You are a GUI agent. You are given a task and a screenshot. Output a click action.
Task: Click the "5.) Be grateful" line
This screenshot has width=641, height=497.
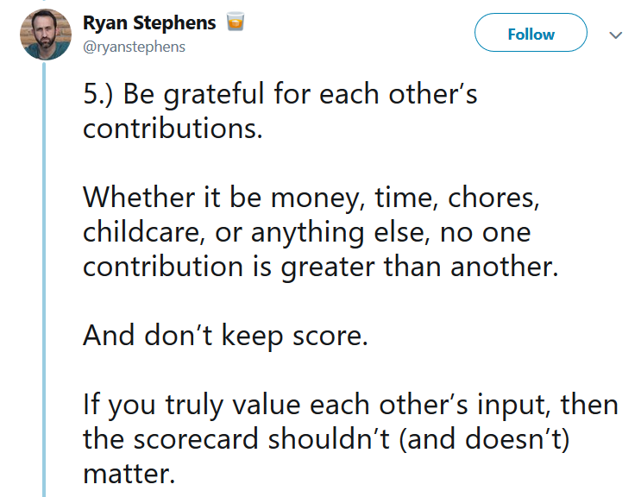(x=280, y=94)
